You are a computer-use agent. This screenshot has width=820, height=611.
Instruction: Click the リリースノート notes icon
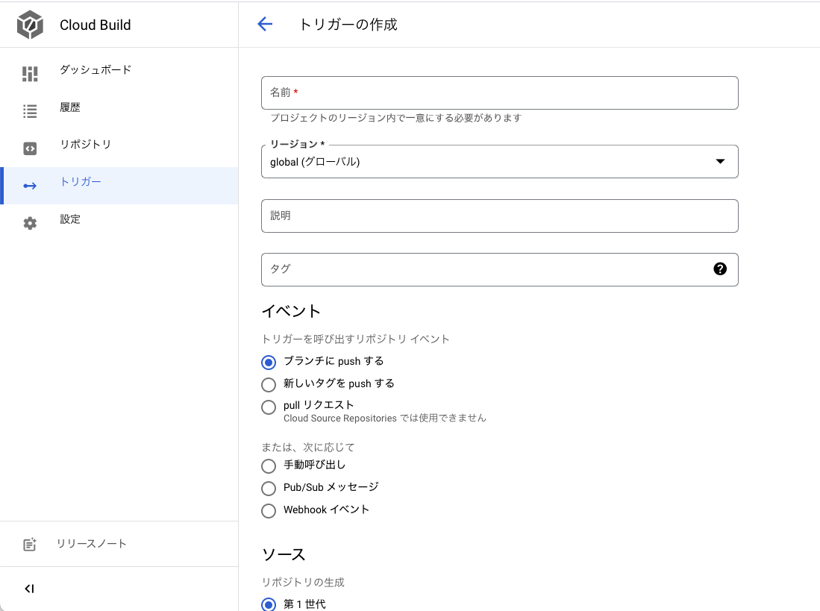tap(30, 545)
